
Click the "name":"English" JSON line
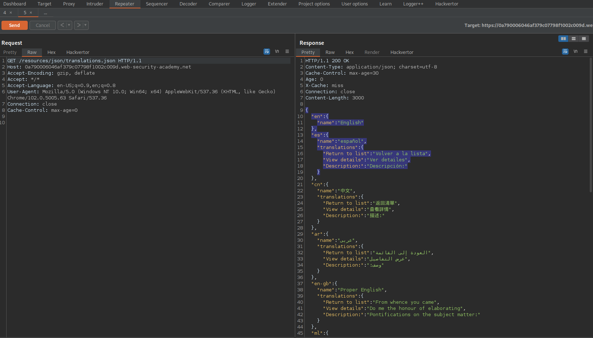tap(340, 123)
